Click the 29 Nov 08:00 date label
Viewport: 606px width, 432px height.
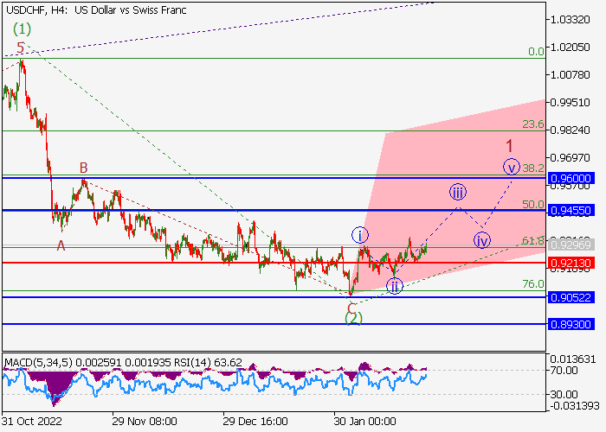(x=145, y=421)
